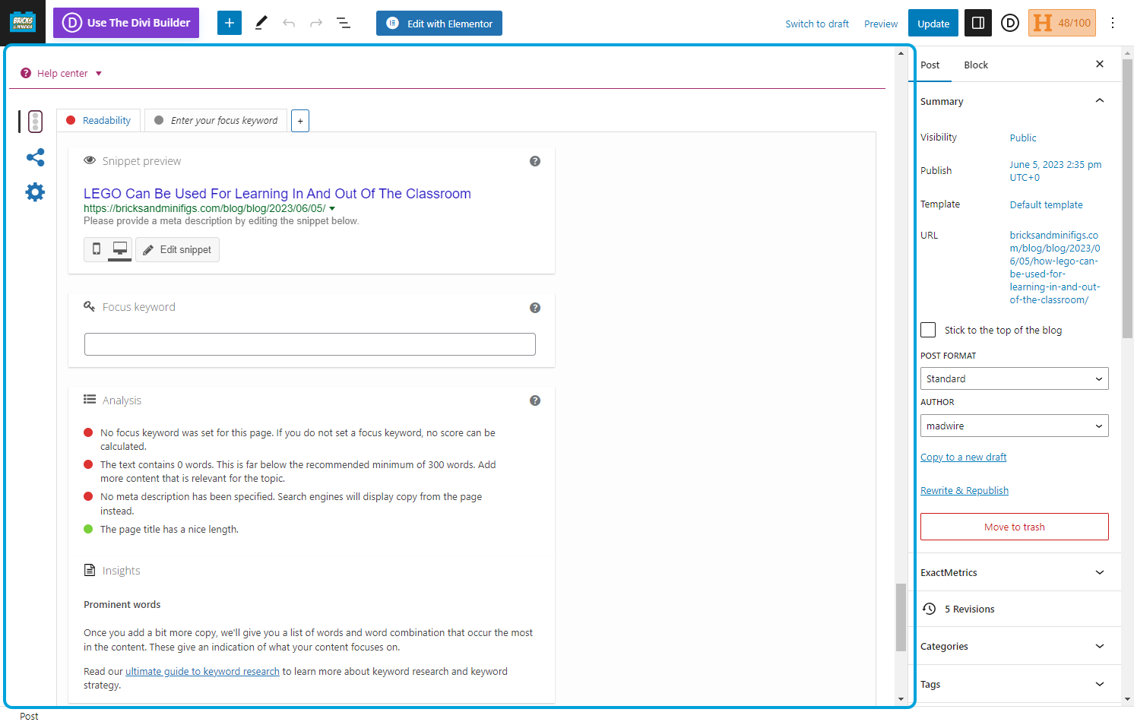Redo with the right-arrow icon
This screenshot has height=725, width=1134.
tap(316, 23)
